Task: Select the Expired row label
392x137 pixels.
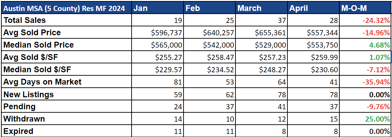Action: pyautogui.click(x=18, y=131)
